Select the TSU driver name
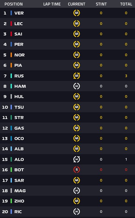 (x=19, y=107)
